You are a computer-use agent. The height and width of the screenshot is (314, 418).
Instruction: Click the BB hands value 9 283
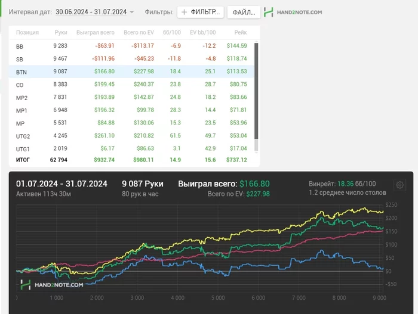pyautogui.click(x=60, y=46)
